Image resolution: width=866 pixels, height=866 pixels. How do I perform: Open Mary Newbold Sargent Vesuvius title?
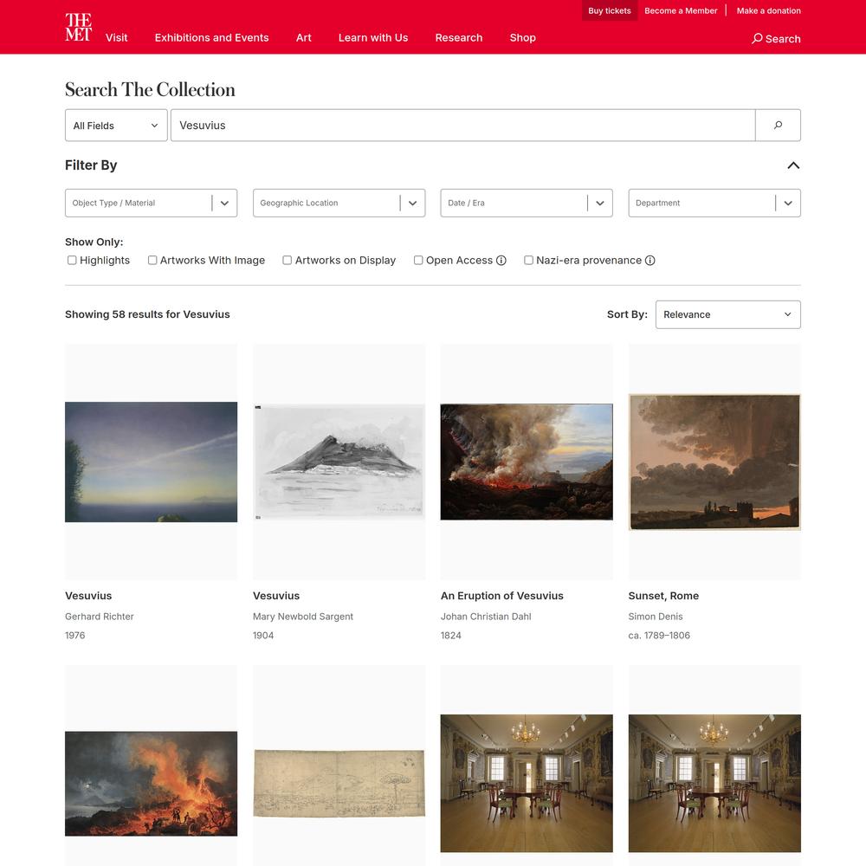coord(276,596)
